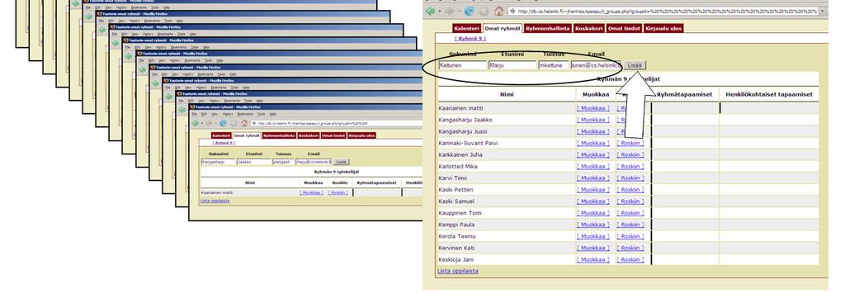Open View menu in the small front window
The height and width of the screenshot is (308, 845).
[215, 114]
